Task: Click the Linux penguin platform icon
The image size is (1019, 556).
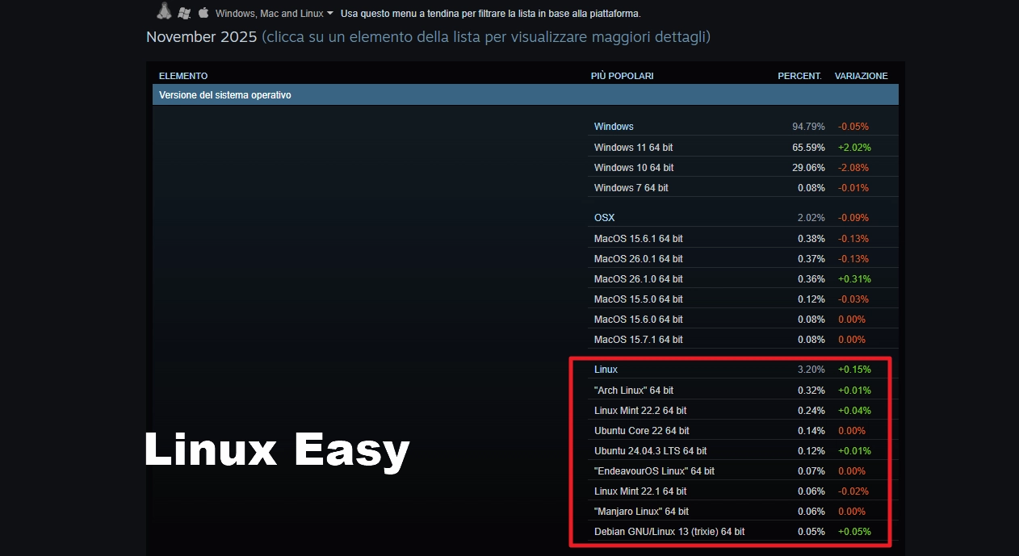Action: tap(164, 11)
